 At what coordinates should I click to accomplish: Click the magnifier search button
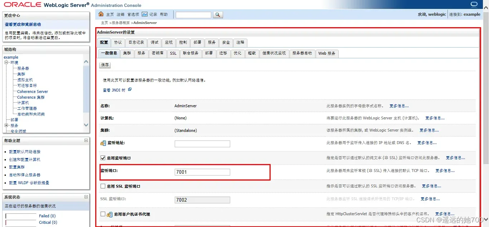[x=218, y=15]
